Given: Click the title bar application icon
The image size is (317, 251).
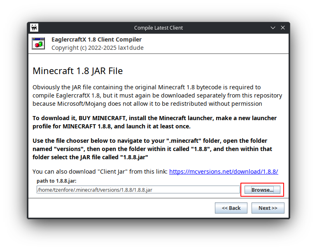Looking at the screenshot, I should pos(34,28).
